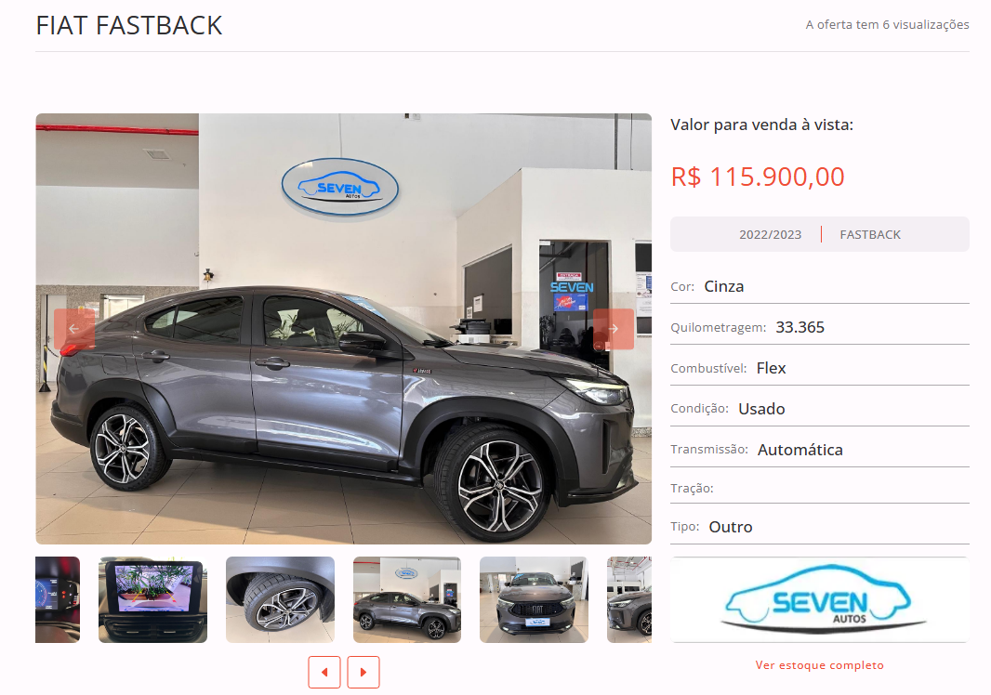Click the '6 visualizações' offer views text
The image size is (991, 695).
925,25
